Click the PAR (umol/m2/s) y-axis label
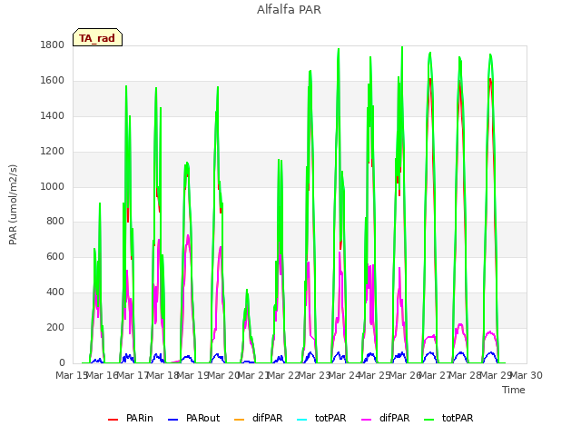Image resolution: width=581 pixels, height=436 pixels. point(13,204)
